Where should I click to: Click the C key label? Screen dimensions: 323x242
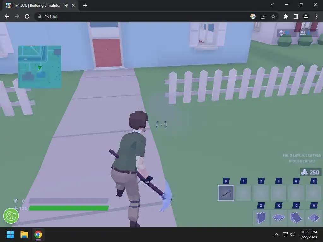[x=296, y=205]
